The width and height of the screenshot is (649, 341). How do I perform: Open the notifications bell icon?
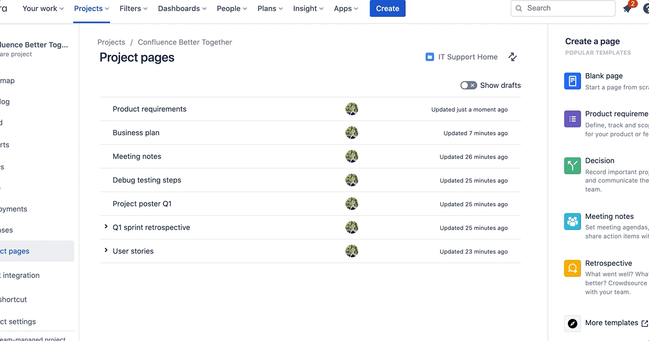point(628,8)
